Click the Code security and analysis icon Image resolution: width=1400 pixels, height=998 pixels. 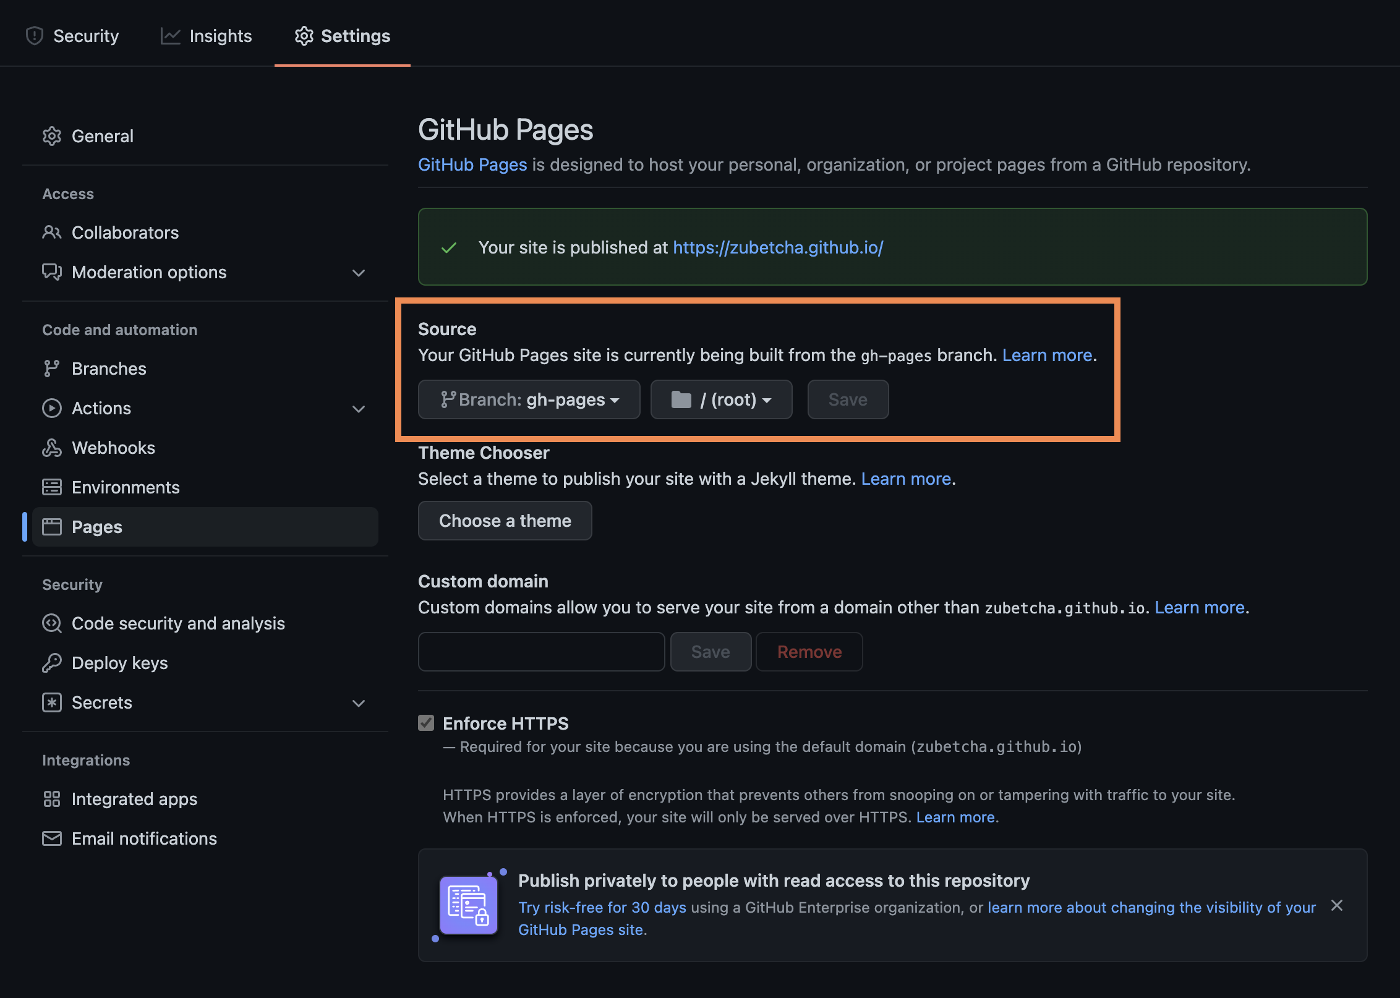[52, 623]
